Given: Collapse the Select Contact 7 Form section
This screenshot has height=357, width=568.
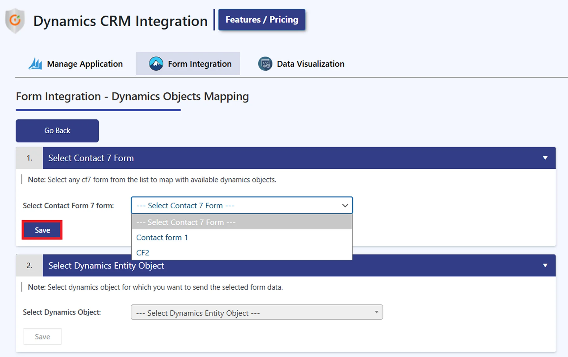Looking at the screenshot, I should (x=544, y=158).
